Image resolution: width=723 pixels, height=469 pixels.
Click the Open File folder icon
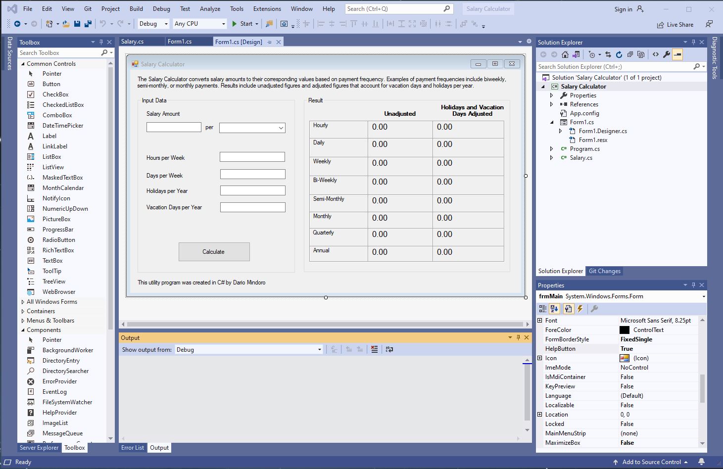pyautogui.click(x=66, y=24)
